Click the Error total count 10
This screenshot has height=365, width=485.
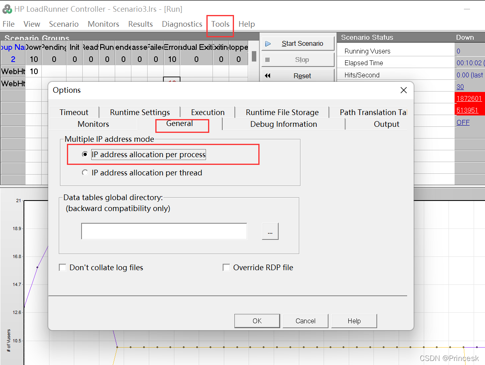click(172, 59)
